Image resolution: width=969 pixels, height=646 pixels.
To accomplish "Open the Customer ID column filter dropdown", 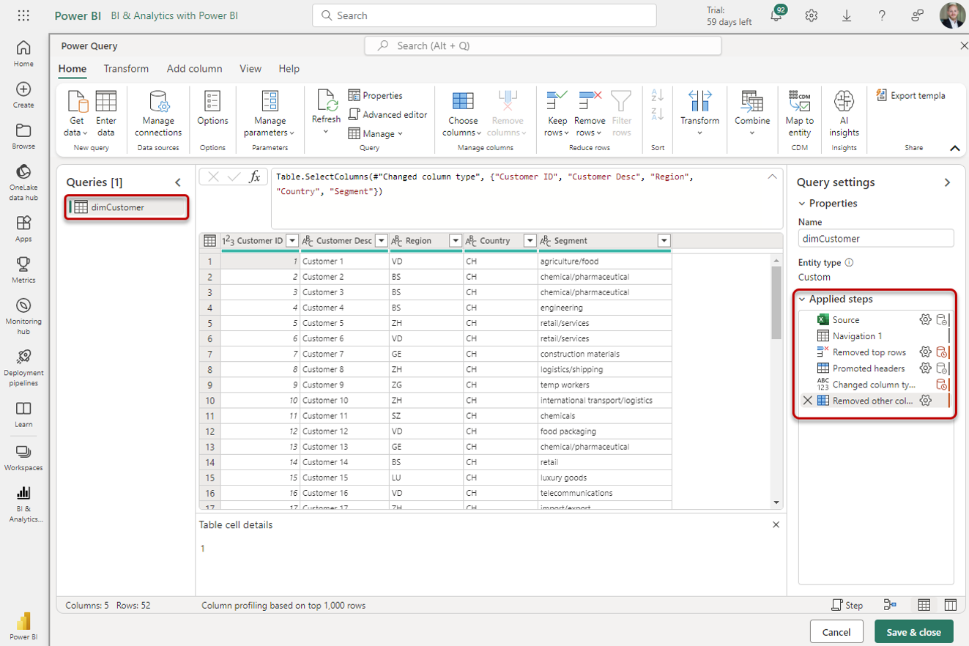I will 292,240.
